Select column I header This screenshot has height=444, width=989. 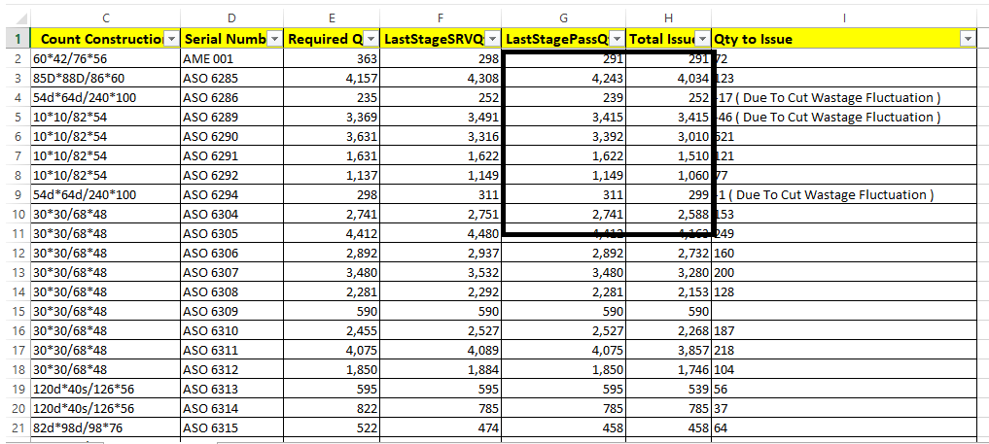point(844,18)
